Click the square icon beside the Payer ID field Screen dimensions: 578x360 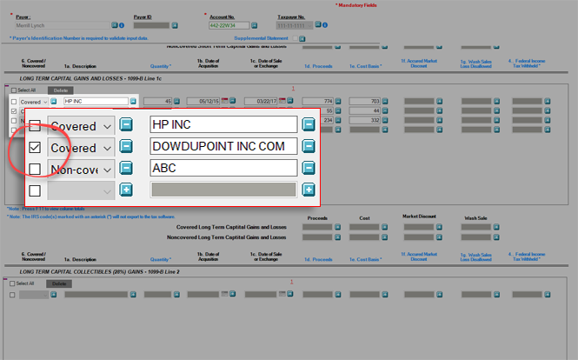pos(175,25)
